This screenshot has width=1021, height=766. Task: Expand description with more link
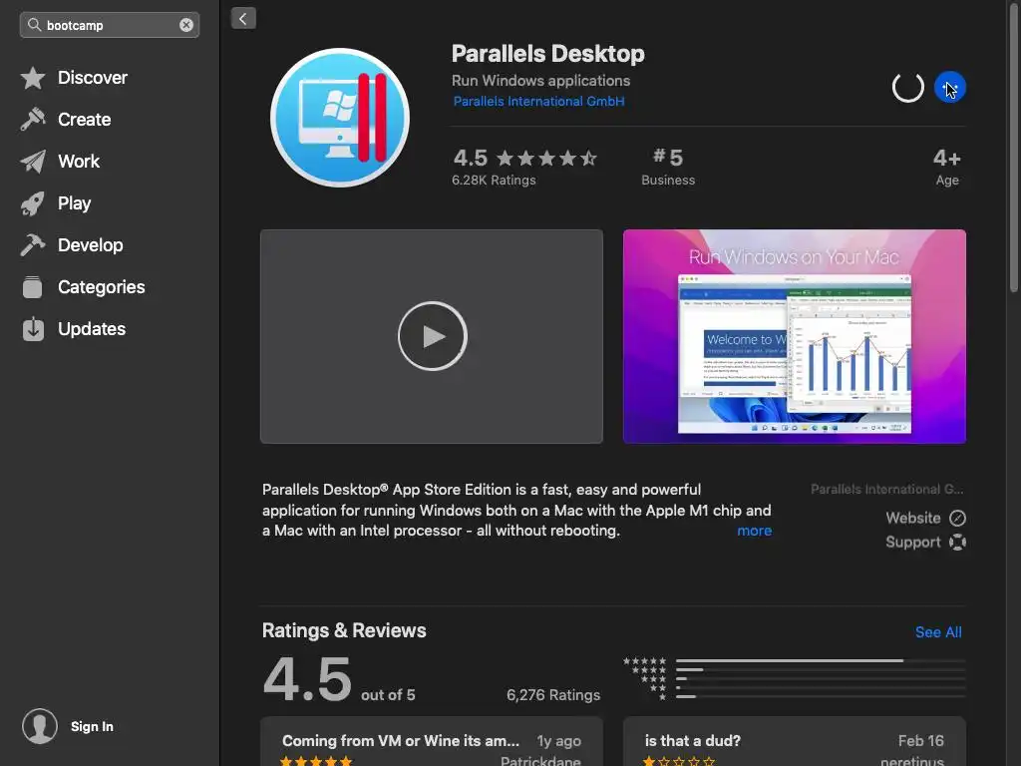coord(754,531)
